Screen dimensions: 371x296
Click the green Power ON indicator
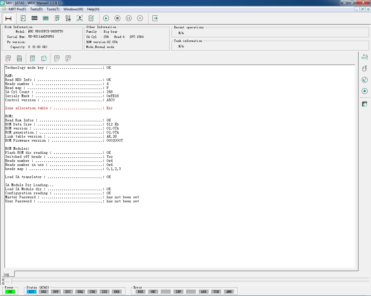pos(10,292)
